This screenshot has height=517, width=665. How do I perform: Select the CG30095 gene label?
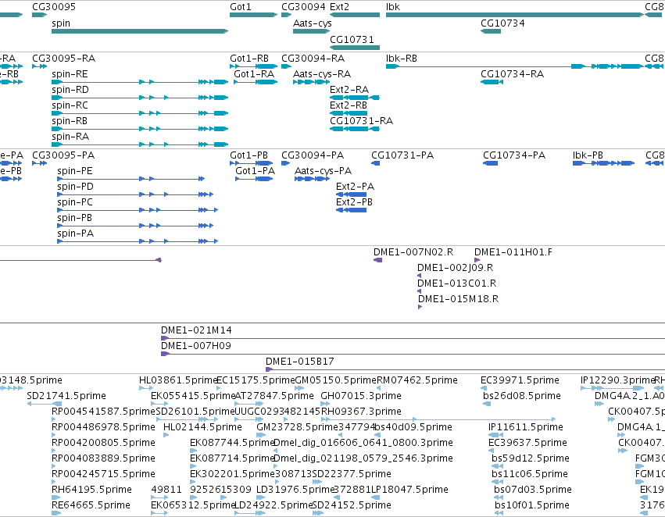[x=54, y=7]
